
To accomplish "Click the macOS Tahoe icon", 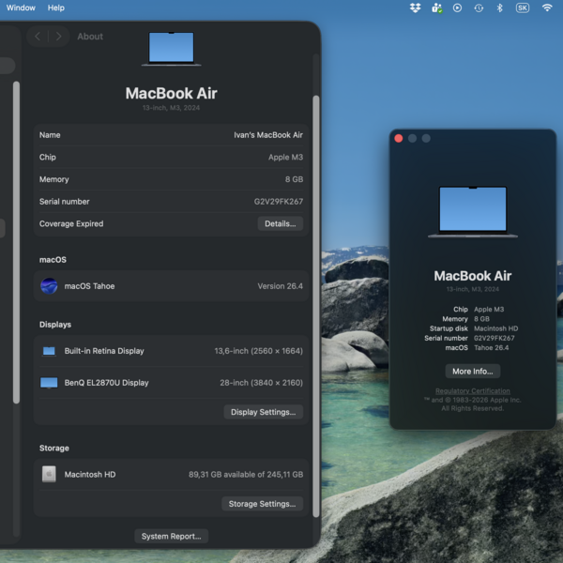I will tap(49, 286).
